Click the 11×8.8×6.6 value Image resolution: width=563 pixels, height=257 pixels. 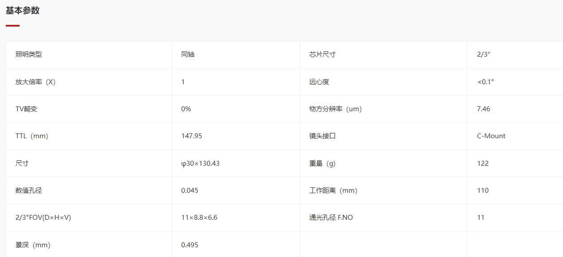[x=199, y=218]
